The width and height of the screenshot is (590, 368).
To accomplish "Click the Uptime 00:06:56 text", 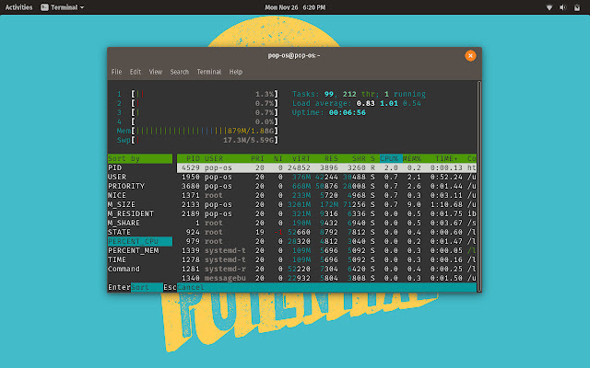I will click(329, 112).
